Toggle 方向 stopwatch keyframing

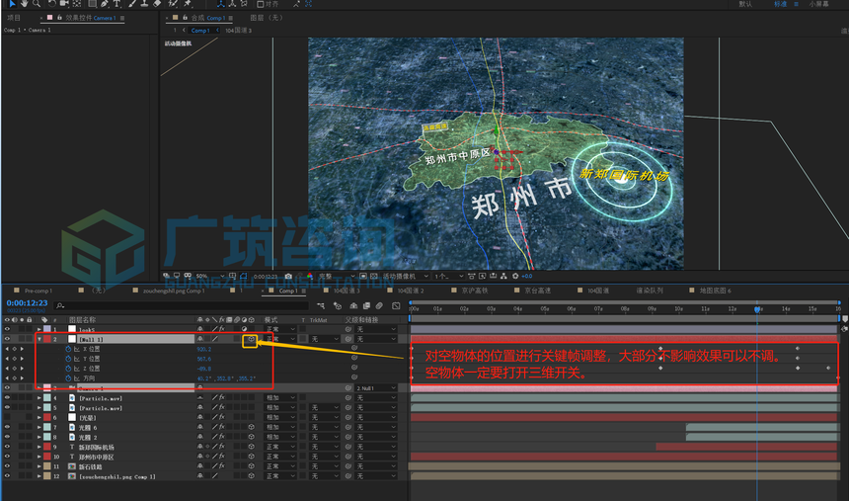pos(68,378)
